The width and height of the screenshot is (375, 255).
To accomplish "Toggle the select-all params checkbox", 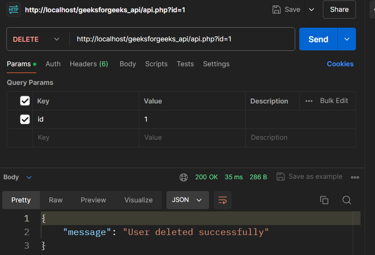I will 25,101.
